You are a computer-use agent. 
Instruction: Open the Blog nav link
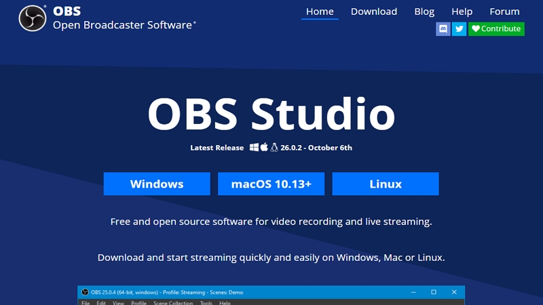coord(424,12)
